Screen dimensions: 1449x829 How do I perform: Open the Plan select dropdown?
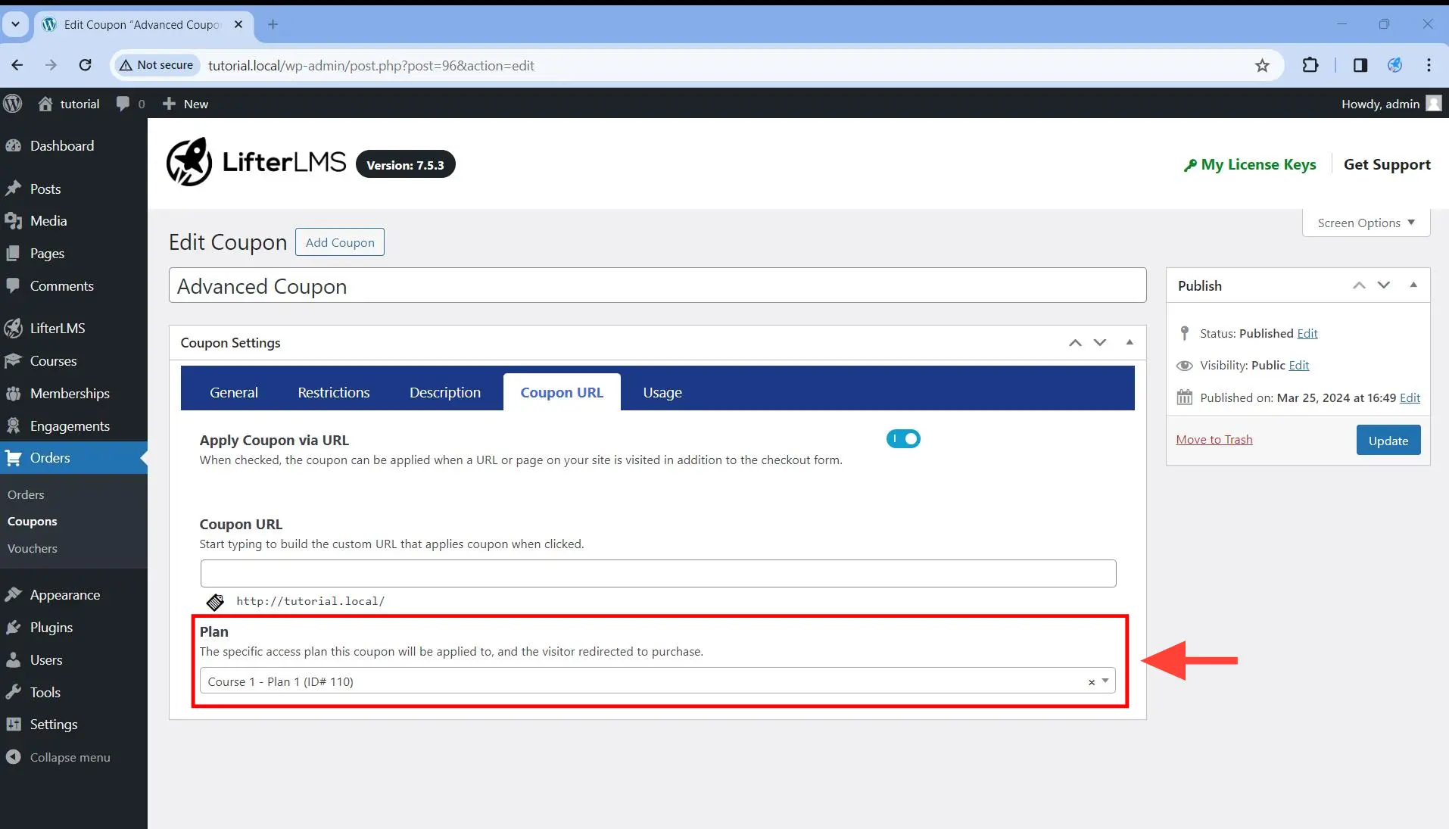(x=658, y=681)
